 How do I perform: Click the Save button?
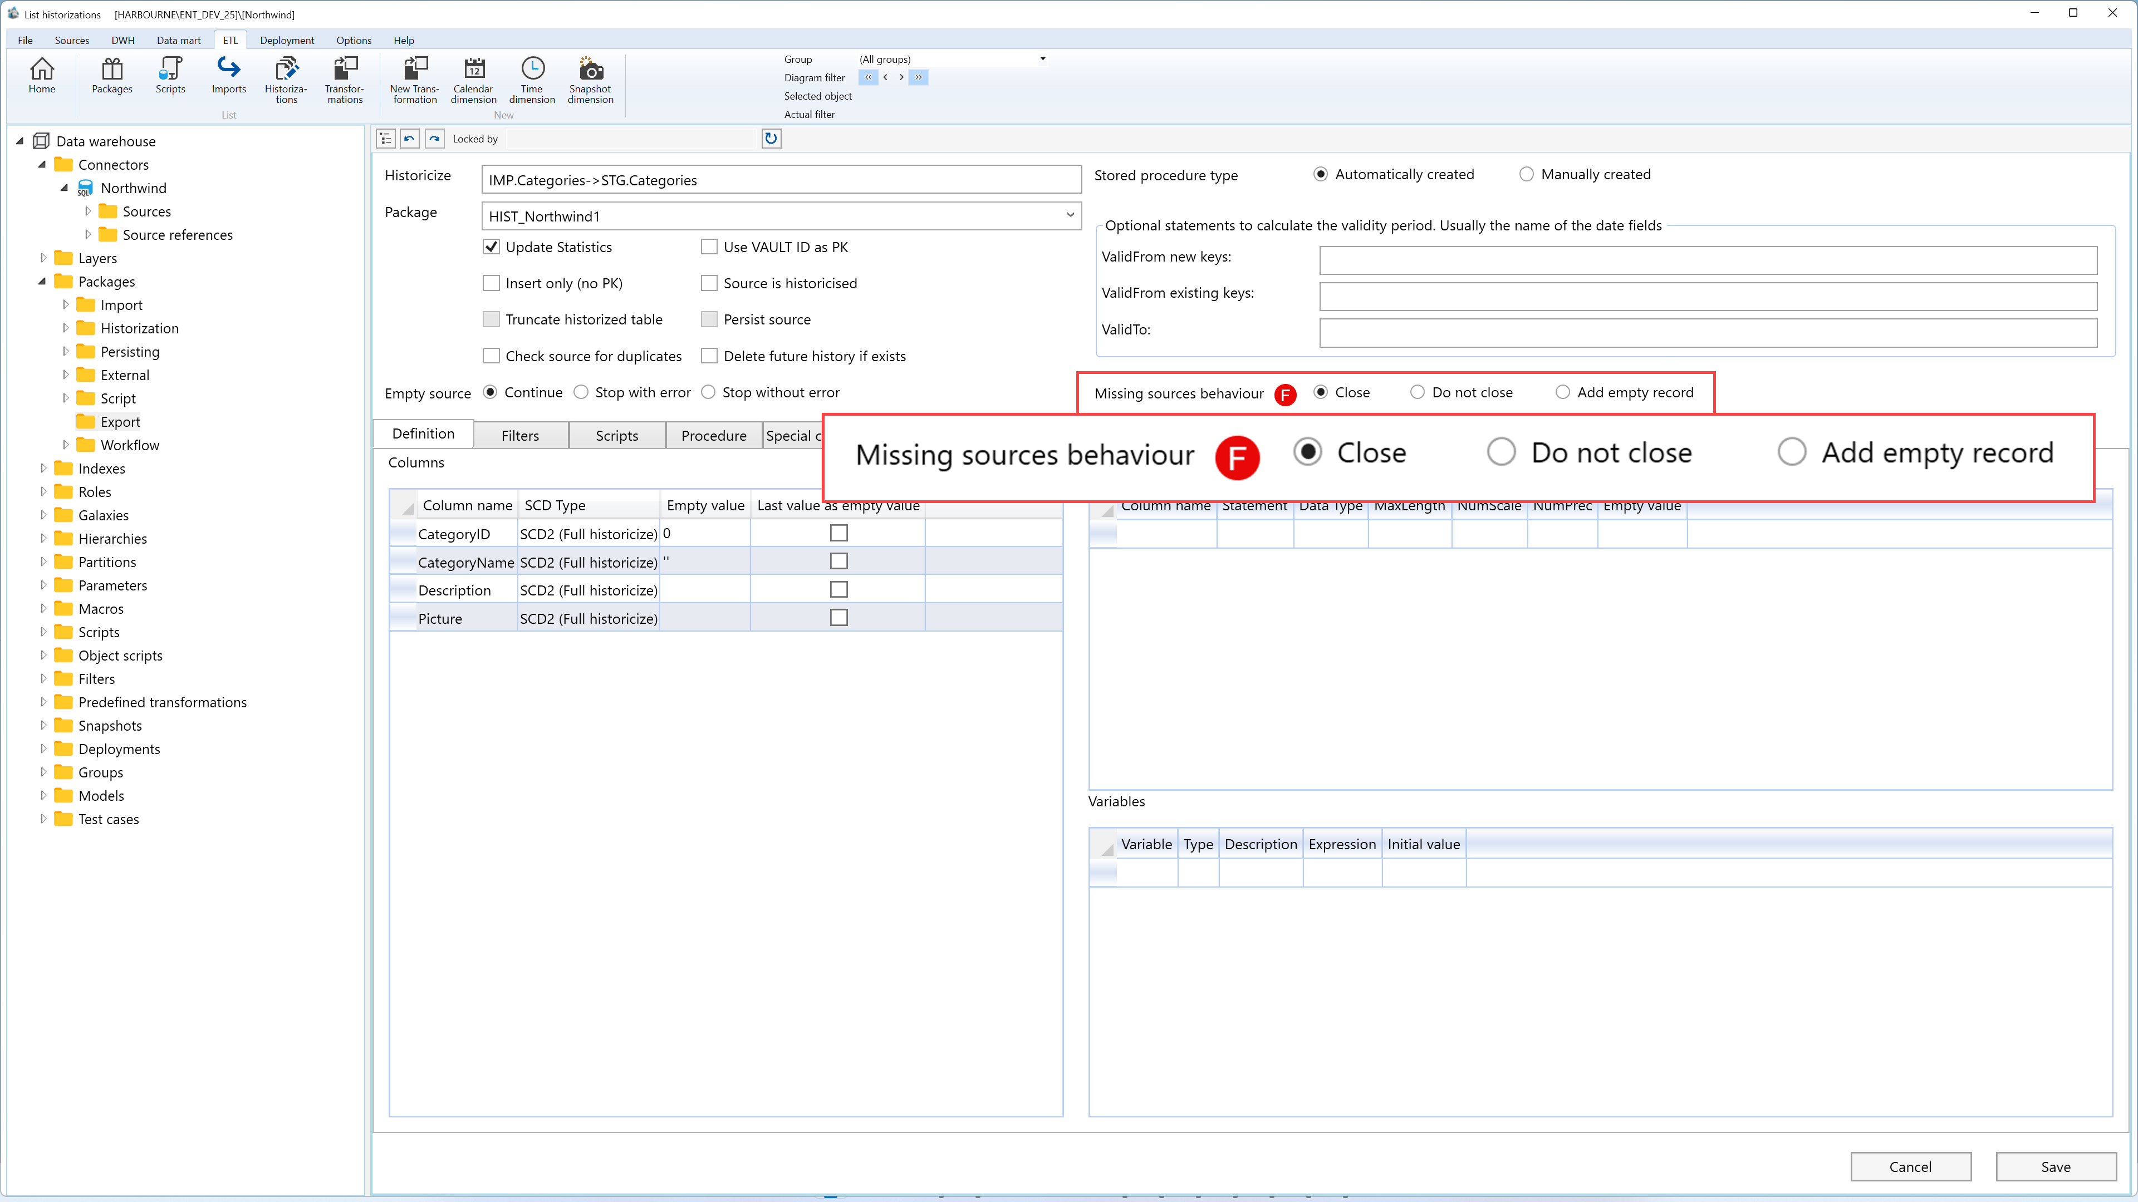coord(2055,1166)
